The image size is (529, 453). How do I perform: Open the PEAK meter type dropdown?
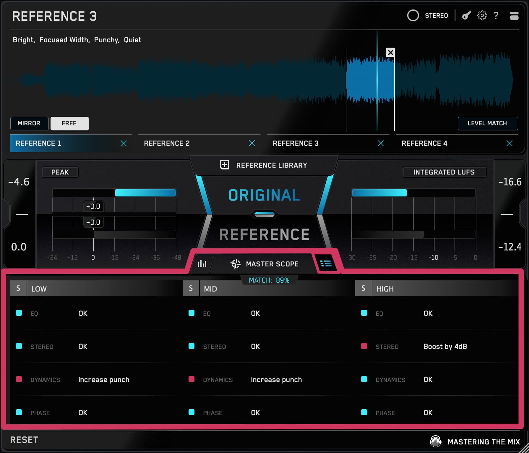tap(60, 172)
